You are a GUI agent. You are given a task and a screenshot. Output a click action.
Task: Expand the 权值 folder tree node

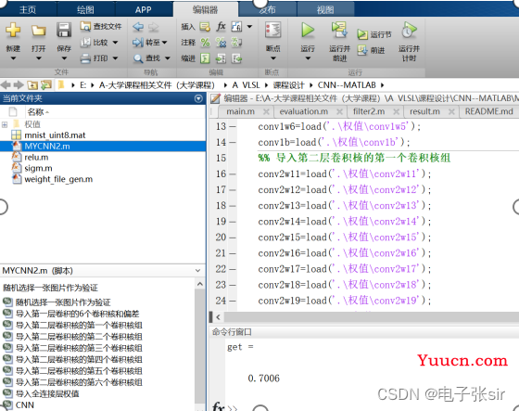5,124
